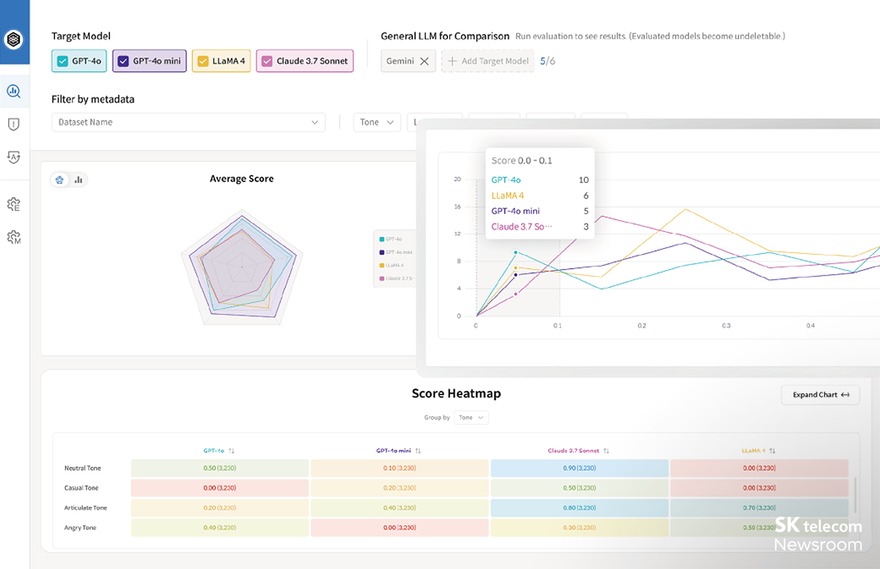Open the M settings gear in the sidebar
The height and width of the screenshot is (569, 880).
pos(14,237)
